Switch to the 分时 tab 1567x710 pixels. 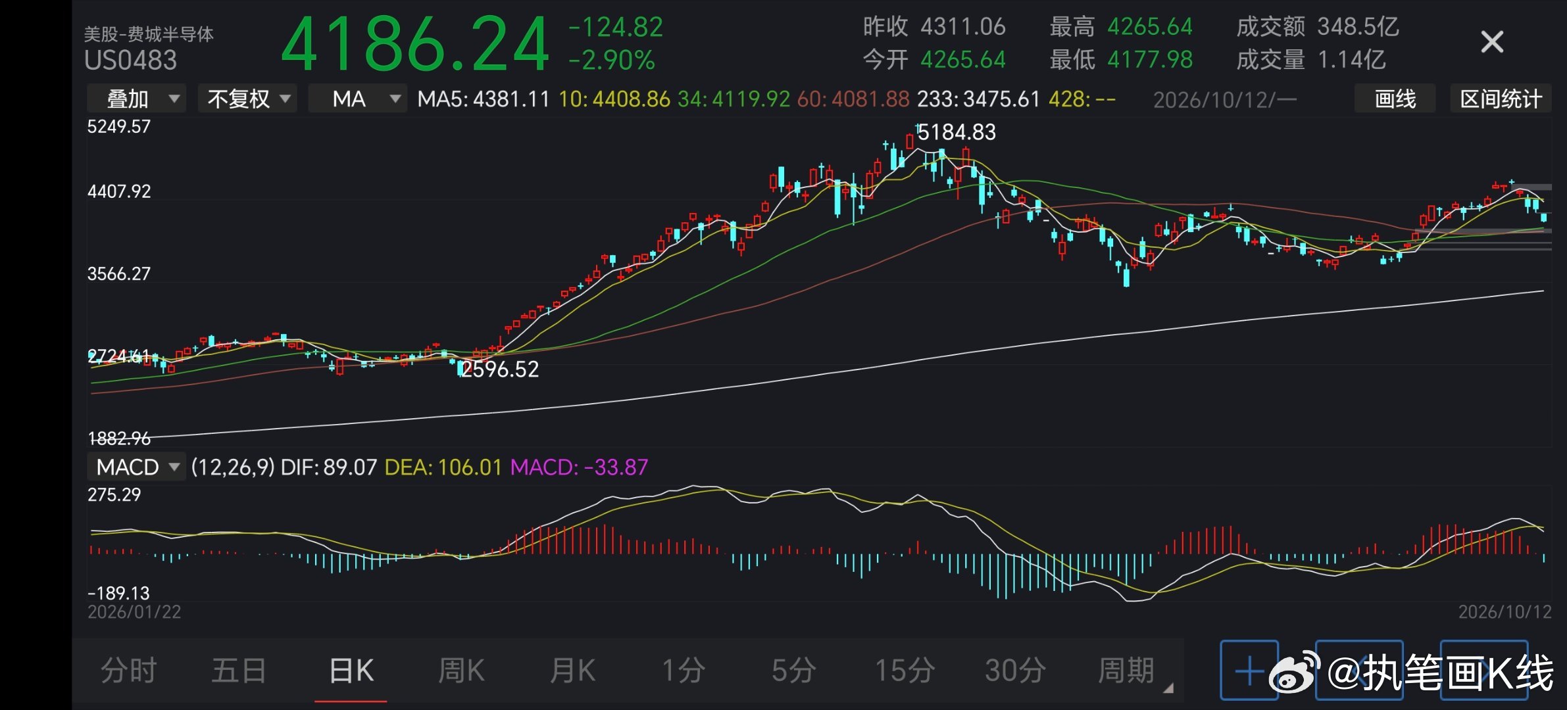(129, 671)
